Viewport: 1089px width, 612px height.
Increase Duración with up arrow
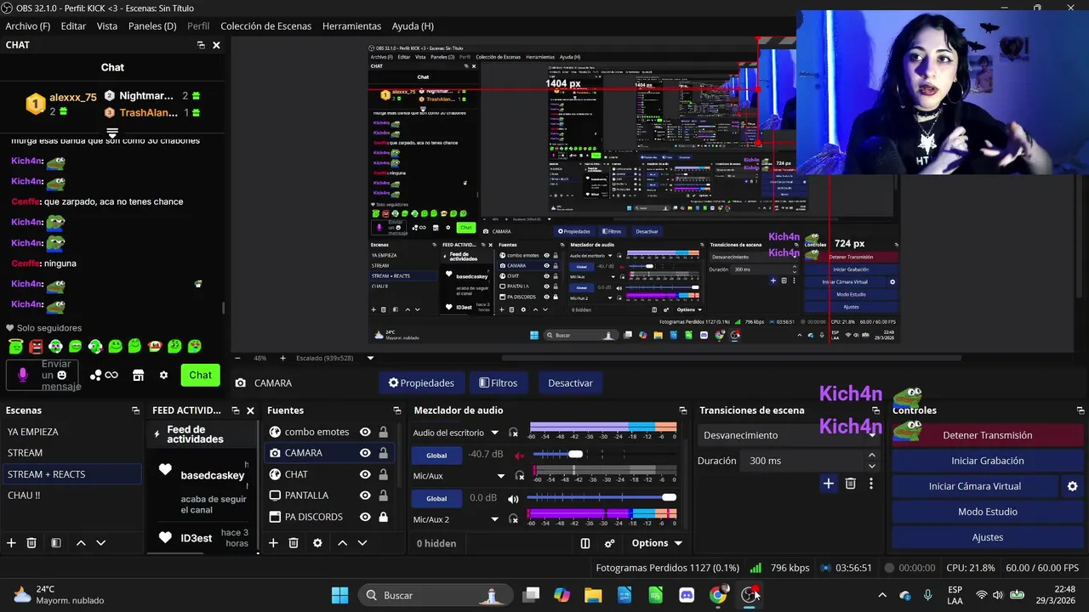coord(871,456)
